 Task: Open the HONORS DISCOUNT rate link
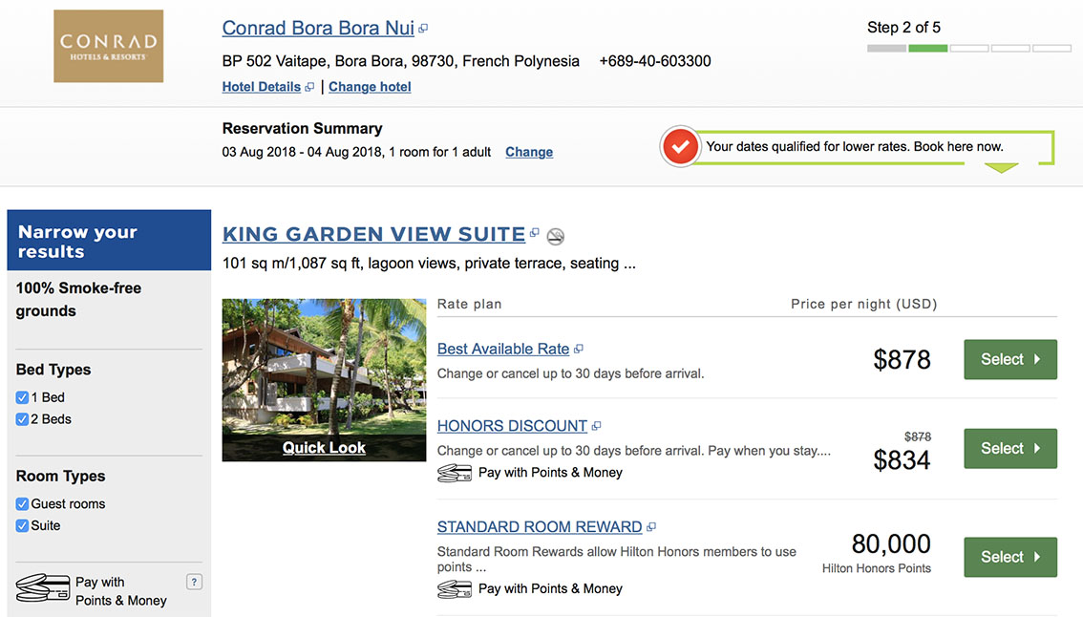513,426
